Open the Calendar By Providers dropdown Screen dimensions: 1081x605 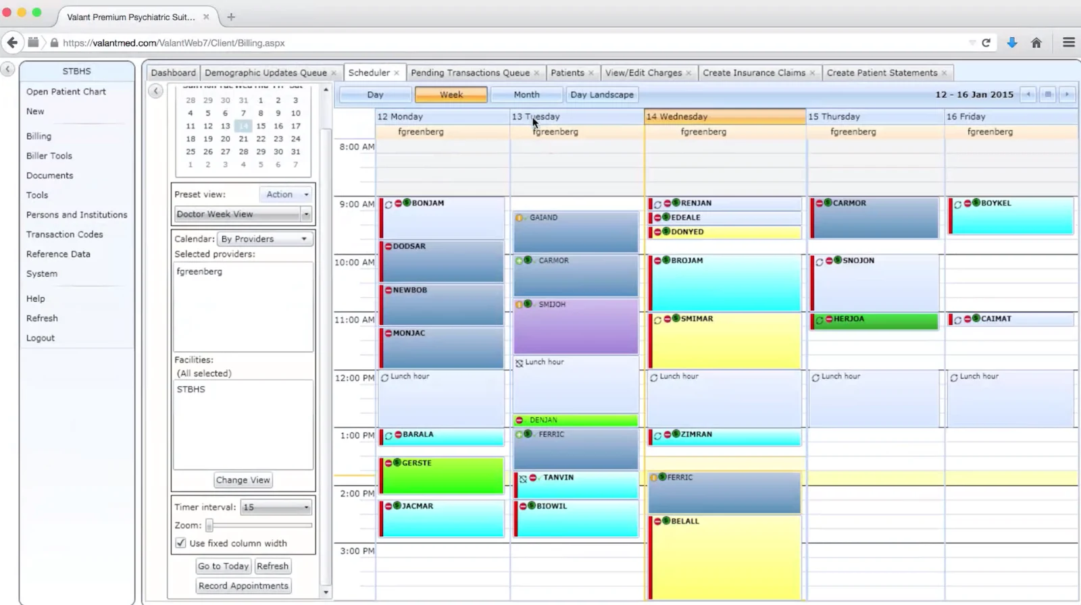pos(265,239)
